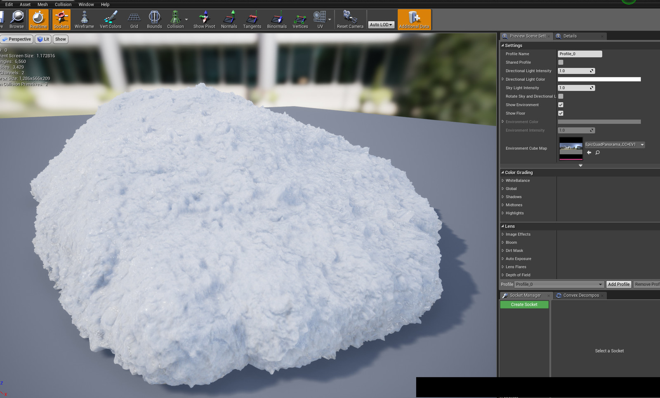660x398 pixels.
Task: Open the Lit view mode dropdown
Action: pos(43,39)
